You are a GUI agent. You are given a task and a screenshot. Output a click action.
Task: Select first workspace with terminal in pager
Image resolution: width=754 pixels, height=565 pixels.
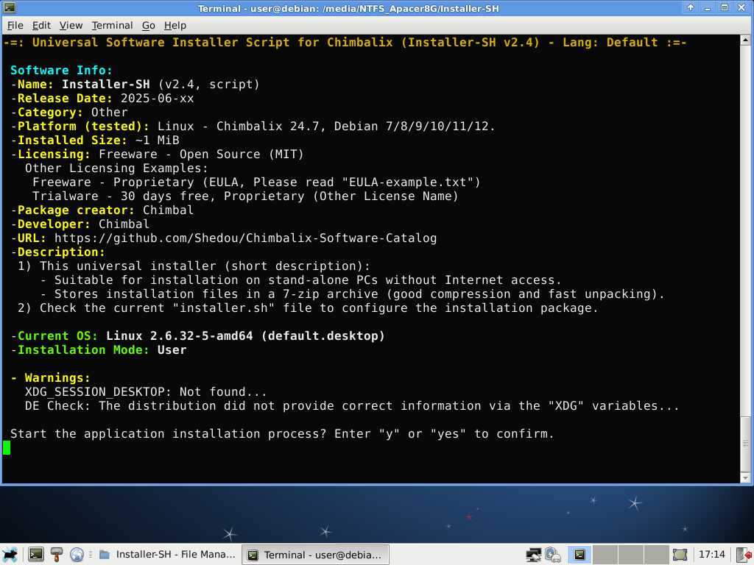[x=579, y=555]
